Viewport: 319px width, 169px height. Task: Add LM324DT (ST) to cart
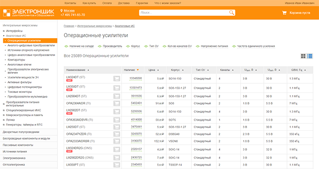(117, 78)
